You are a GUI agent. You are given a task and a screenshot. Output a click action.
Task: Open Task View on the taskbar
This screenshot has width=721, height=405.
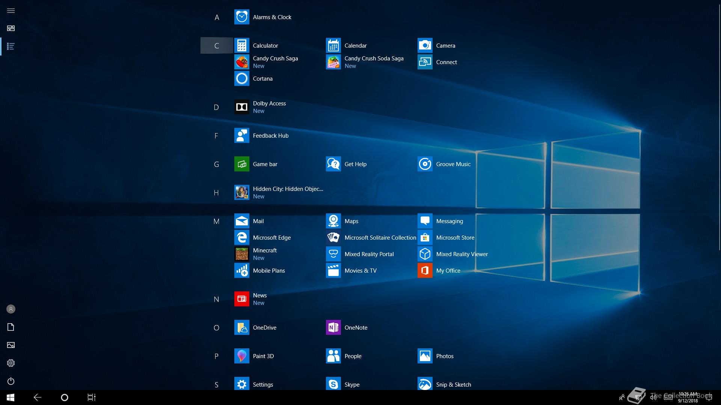click(92, 397)
